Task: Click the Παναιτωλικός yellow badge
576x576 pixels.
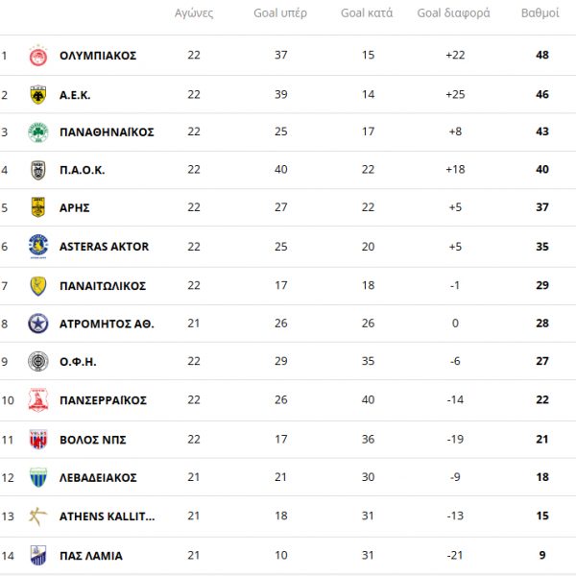Action: click(x=37, y=285)
